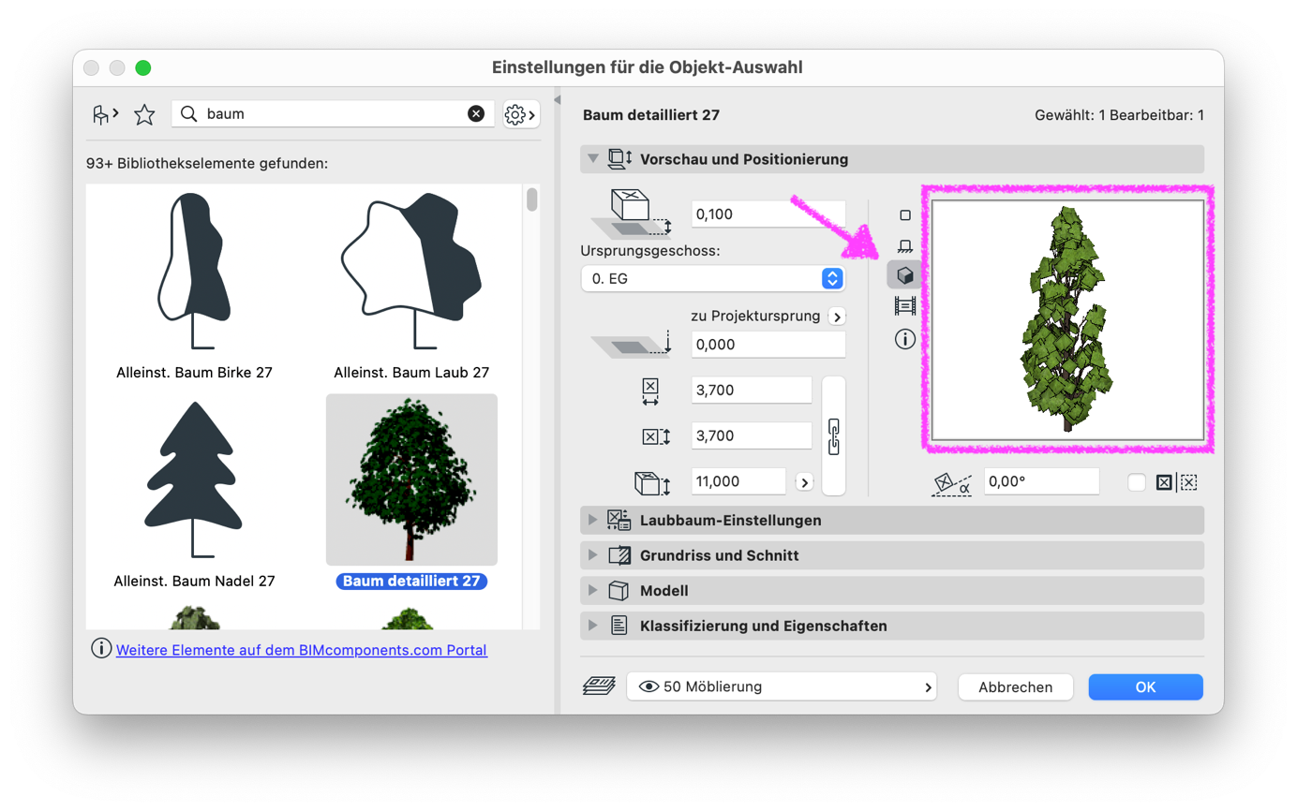
Task: Expand the Laubbaum-Einstellungen panel
Action: 592,520
